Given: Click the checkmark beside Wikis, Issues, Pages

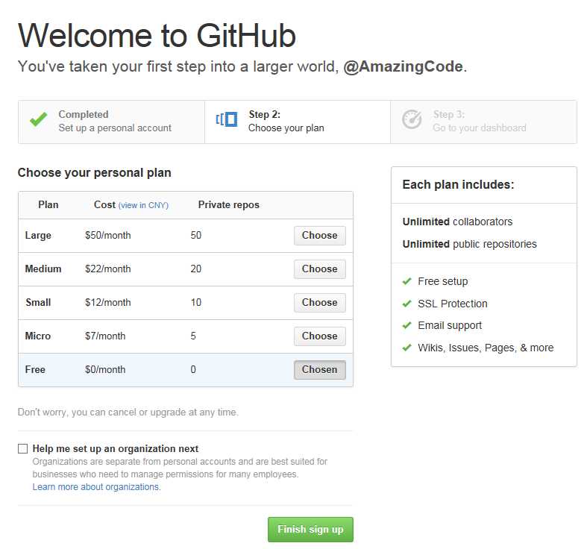Looking at the screenshot, I should [407, 348].
